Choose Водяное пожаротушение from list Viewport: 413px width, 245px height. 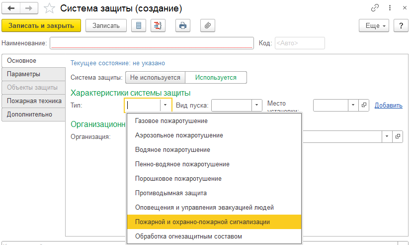coord(214,150)
